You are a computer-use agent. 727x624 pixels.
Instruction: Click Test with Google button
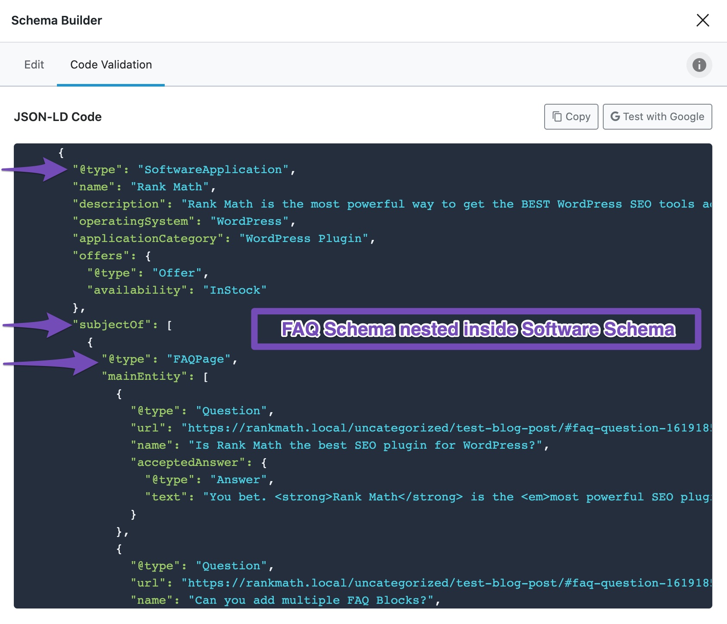657,117
